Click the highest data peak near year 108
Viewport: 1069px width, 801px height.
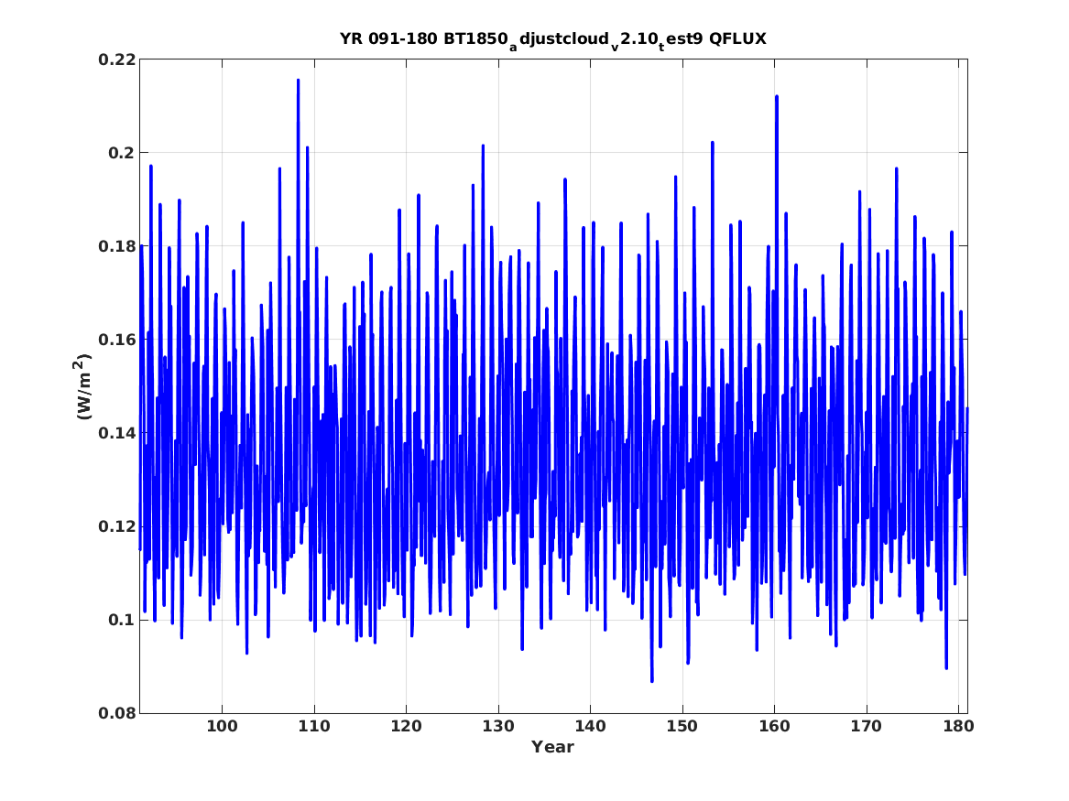(298, 81)
